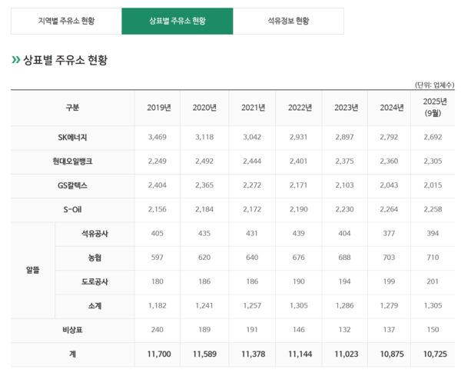Select the 계 total row label

point(72,355)
